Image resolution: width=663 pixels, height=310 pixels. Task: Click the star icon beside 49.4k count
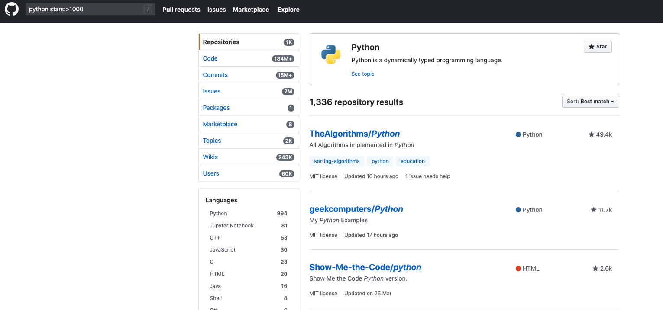[x=591, y=134]
